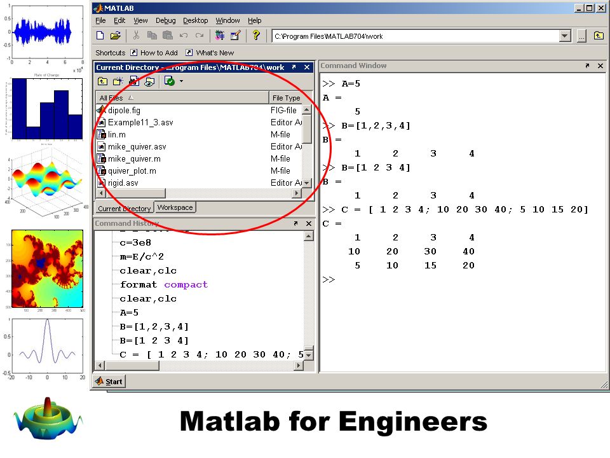Viewport: 610px width, 458px height.
Task: Open the File menu
Action: pyautogui.click(x=100, y=20)
